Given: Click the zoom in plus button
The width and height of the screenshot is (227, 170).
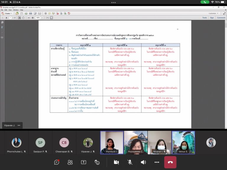Looking at the screenshot, I should click(33, 18).
